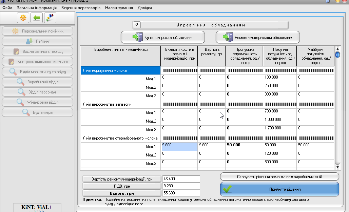Click column header Майбутня потужність обладнання

pyautogui.click(x=316, y=56)
